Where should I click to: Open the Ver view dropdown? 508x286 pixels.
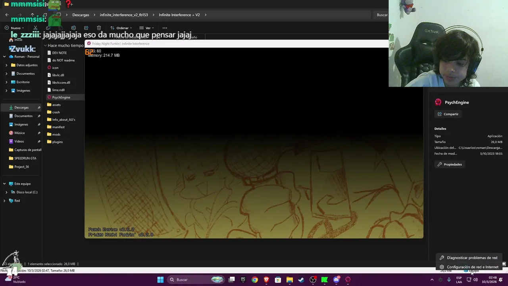[147, 28]
